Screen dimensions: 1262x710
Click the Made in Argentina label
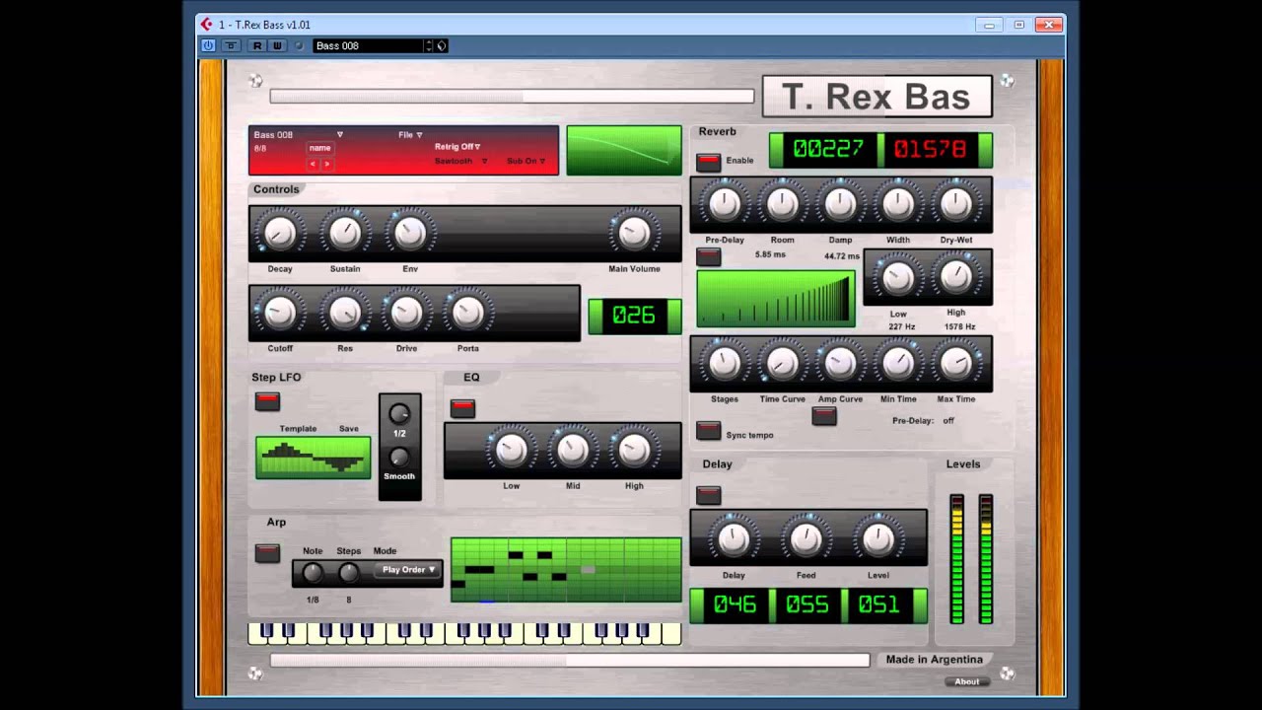pyautogui.click(x=934, y=660)
